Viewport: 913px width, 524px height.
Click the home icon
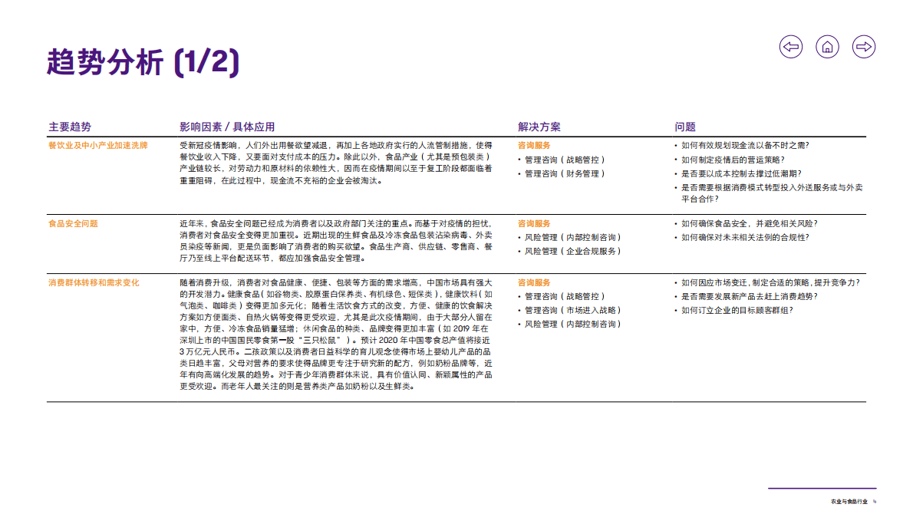point(827,47)
